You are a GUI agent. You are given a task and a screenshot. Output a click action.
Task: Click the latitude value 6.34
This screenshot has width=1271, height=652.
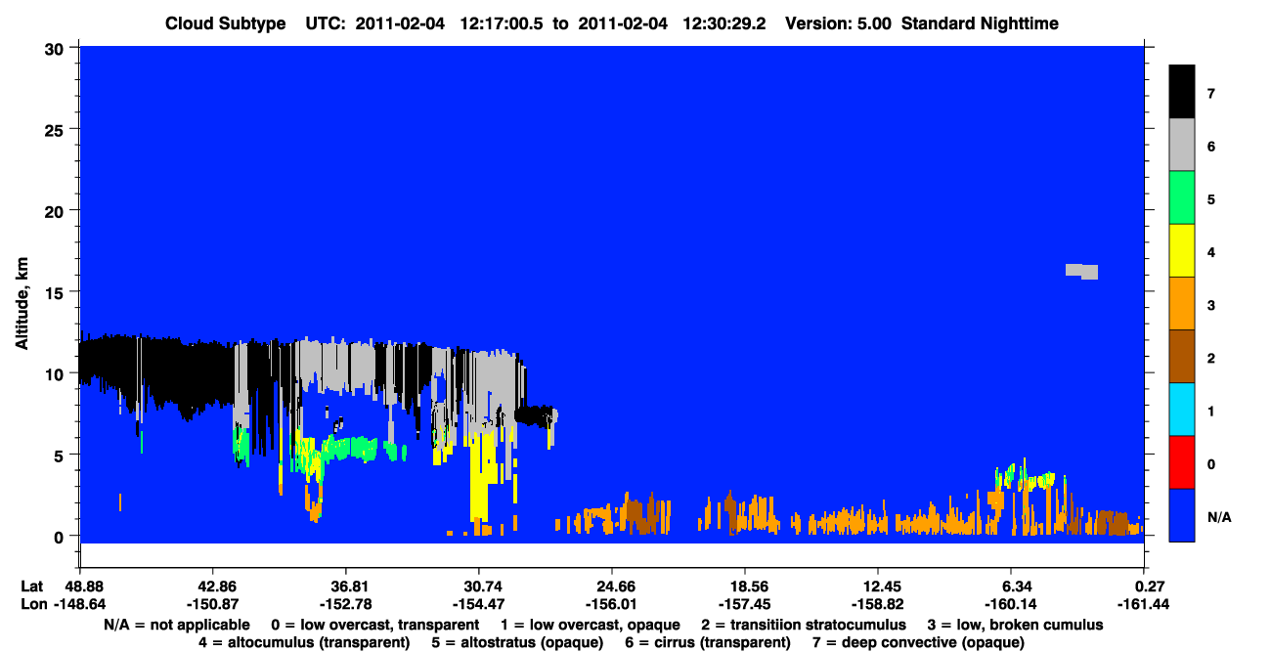point(1011,587)
